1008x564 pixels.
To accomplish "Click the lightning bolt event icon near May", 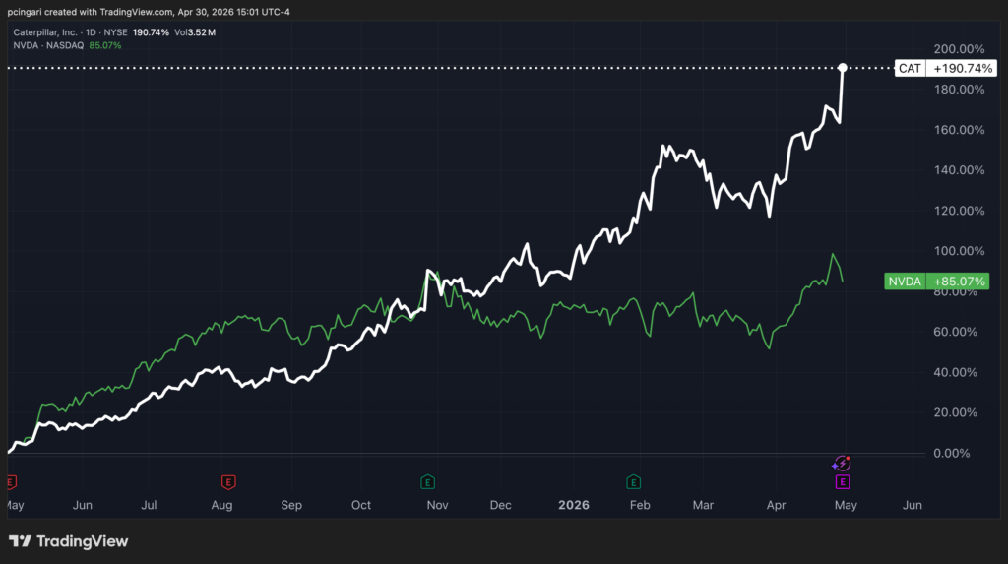I will coord(842,463).
